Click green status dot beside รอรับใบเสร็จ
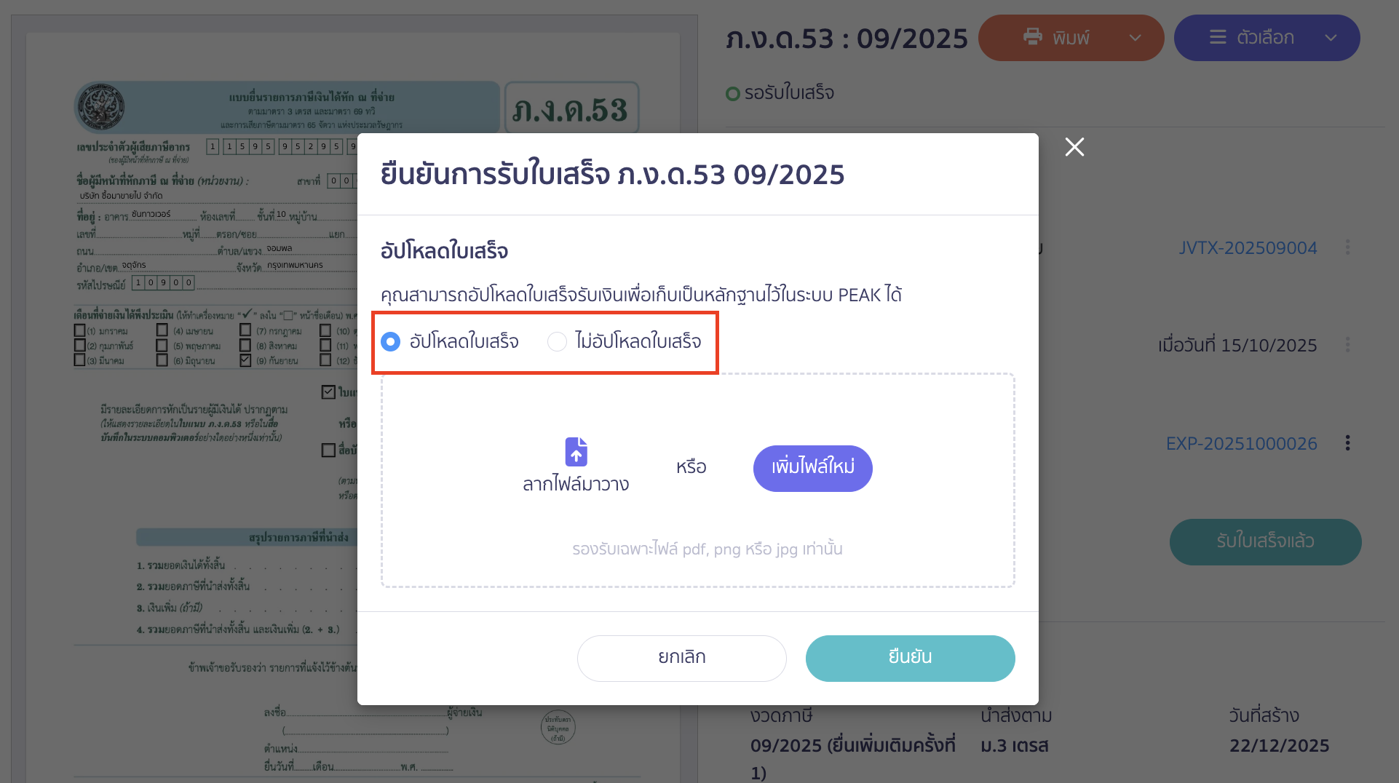This screenshot has width=1399, height=783. (x=732, y=93)
